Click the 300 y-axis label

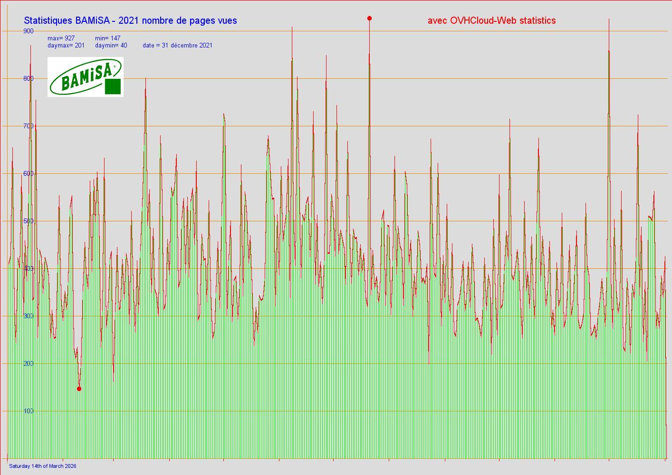[x=29, y=316]
